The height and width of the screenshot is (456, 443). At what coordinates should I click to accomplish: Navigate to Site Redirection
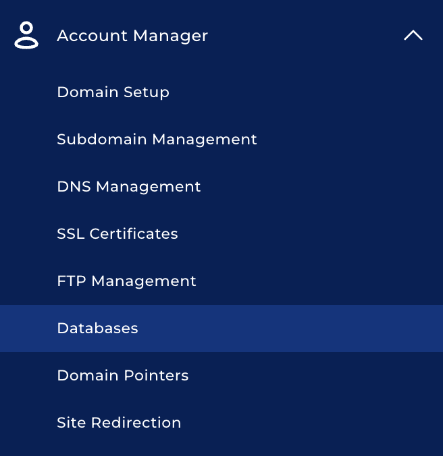119,422
